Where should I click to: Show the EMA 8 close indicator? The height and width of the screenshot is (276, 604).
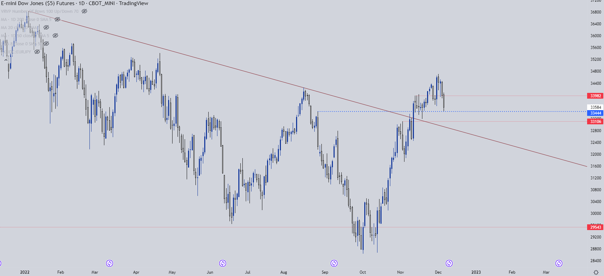(46, 44)
